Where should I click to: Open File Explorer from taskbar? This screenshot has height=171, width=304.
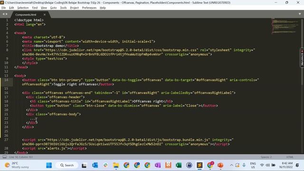(116, 165)
